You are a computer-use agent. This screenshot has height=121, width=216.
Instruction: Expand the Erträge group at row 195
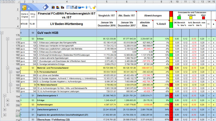point(8,101)
